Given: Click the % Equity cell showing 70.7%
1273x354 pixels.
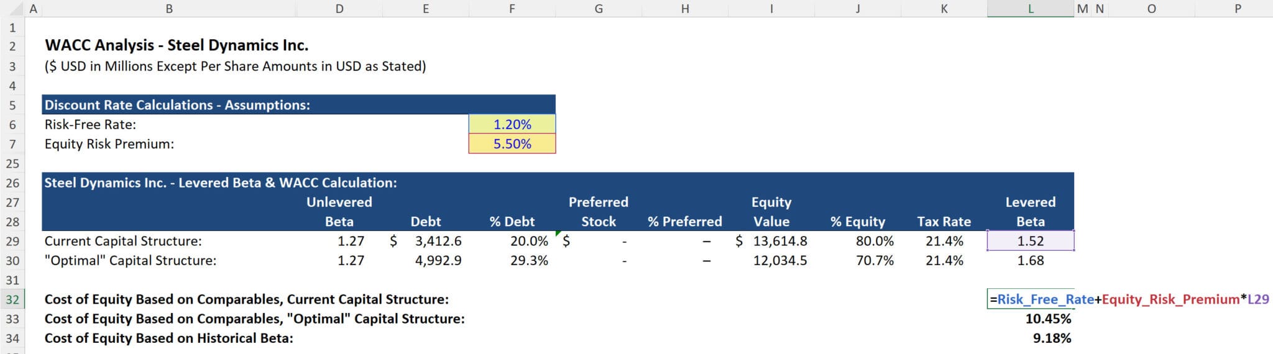Looking at the screenshot, I should [874, 261].
